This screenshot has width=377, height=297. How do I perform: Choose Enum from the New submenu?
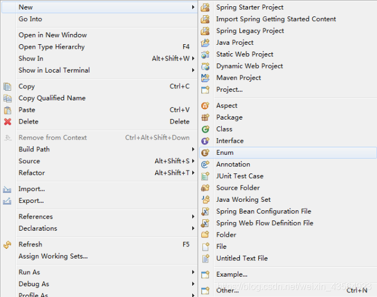click(x=288, y=152)
